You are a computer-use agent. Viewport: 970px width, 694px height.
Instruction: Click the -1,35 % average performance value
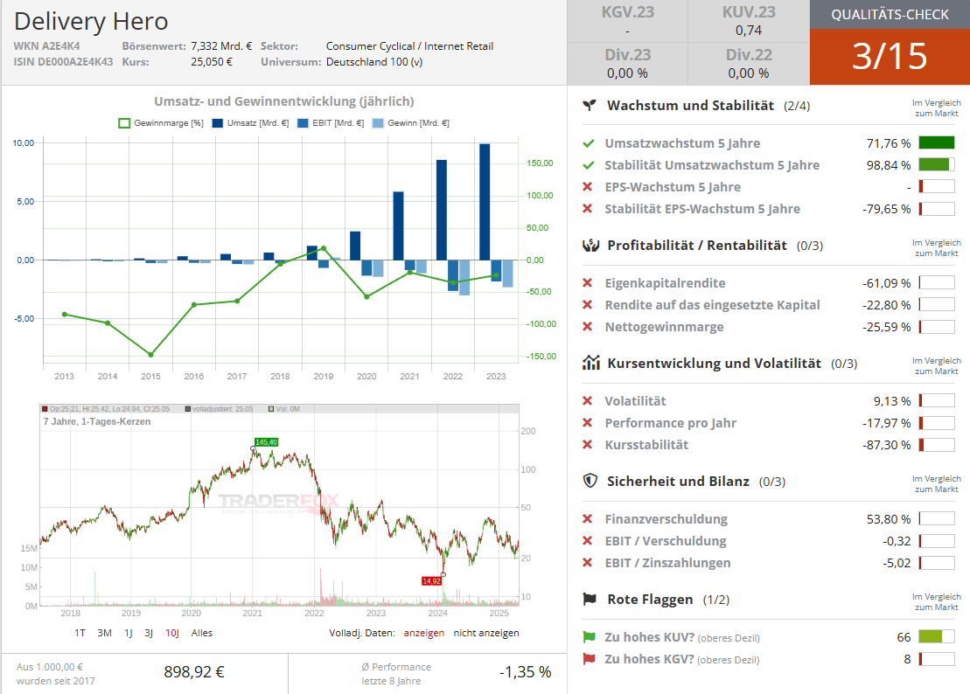click(525, 672)
